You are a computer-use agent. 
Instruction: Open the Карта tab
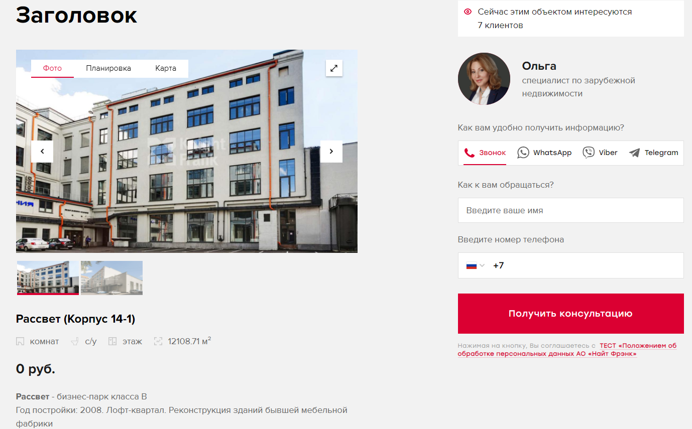coord(166,68)
